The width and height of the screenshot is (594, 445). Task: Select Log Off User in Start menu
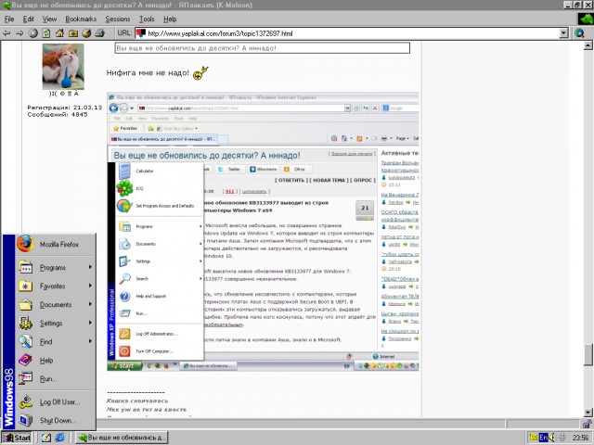point(59,402)
